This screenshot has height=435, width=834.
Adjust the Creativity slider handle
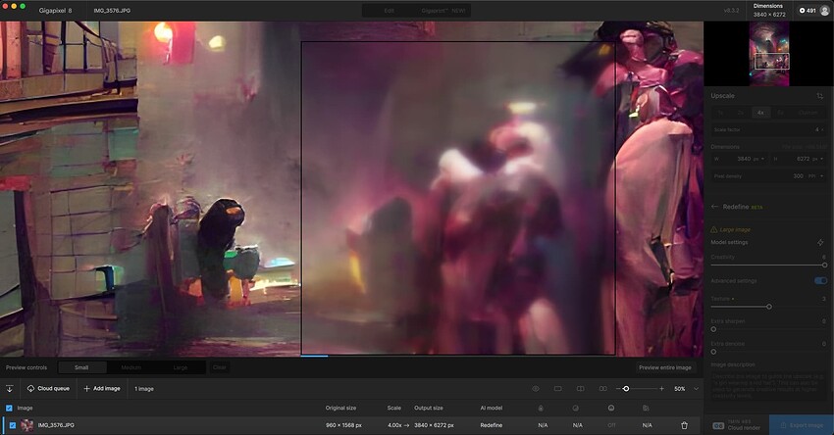click(x=824, y=266)
